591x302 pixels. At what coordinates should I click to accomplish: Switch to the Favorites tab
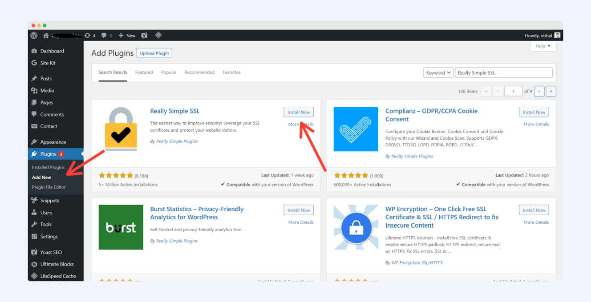click(x=231, y=72)
